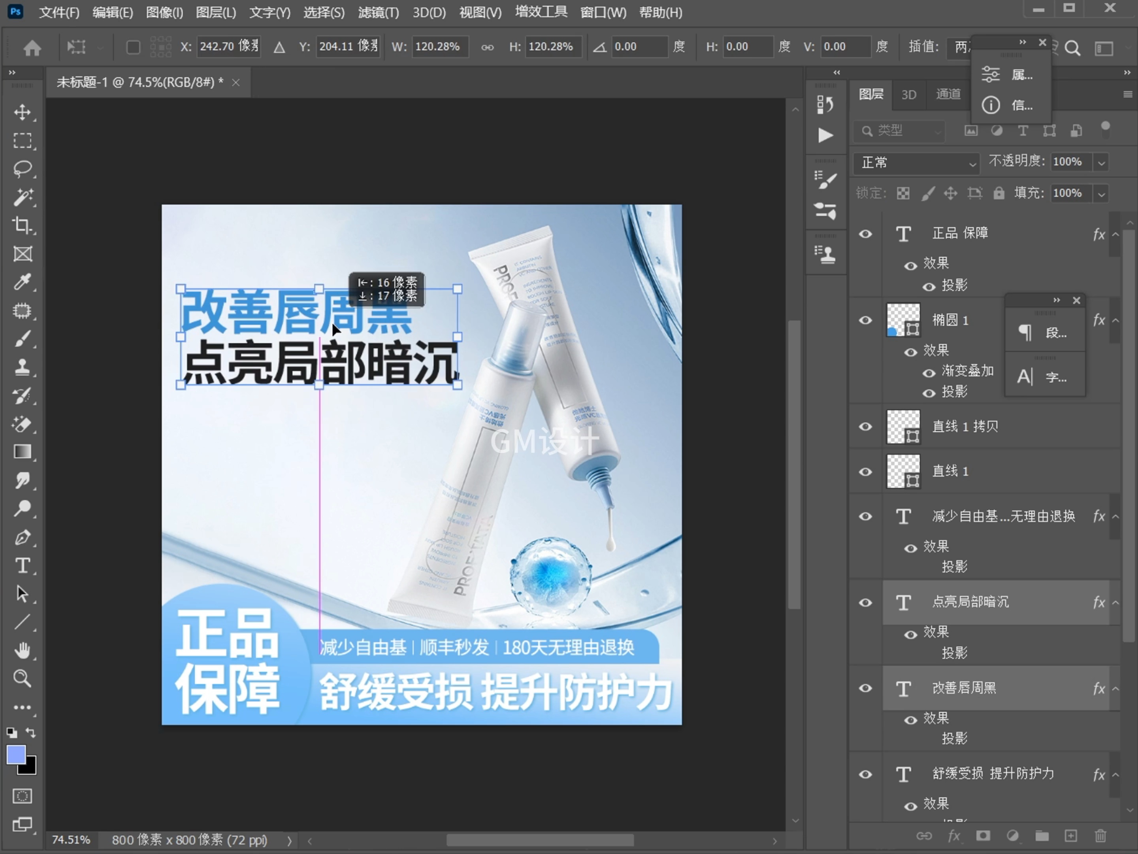
Task: Add a layer mask icon
Action: click(x=983, y=835)
